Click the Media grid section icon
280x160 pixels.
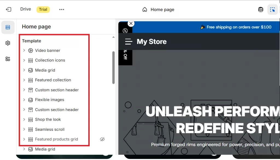[x=30, y=70]
